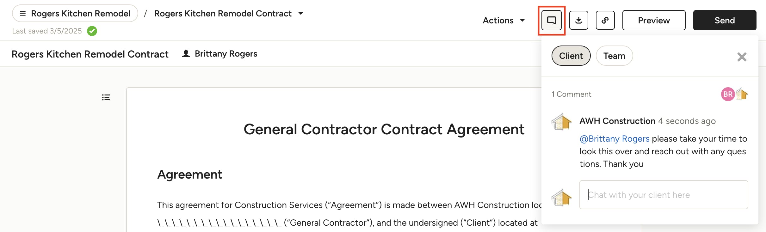
Task: Copy the share link icon
Action: tap(605, 21)
